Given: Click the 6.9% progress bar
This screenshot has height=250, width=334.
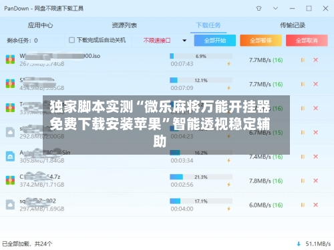Looking at the screenshot, I should pyautogui.click(x=201, y=56).
